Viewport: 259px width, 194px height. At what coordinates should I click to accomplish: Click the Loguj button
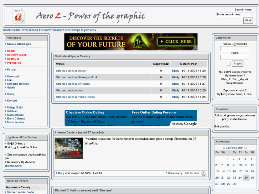238,63
